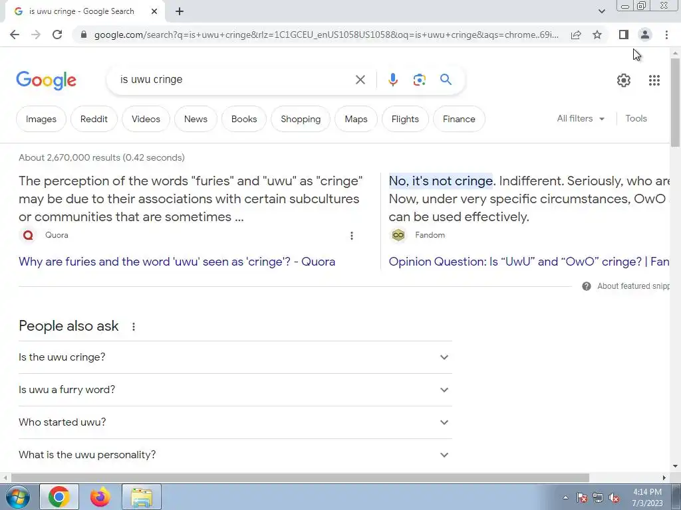Switch to Books results

(244, 119)
